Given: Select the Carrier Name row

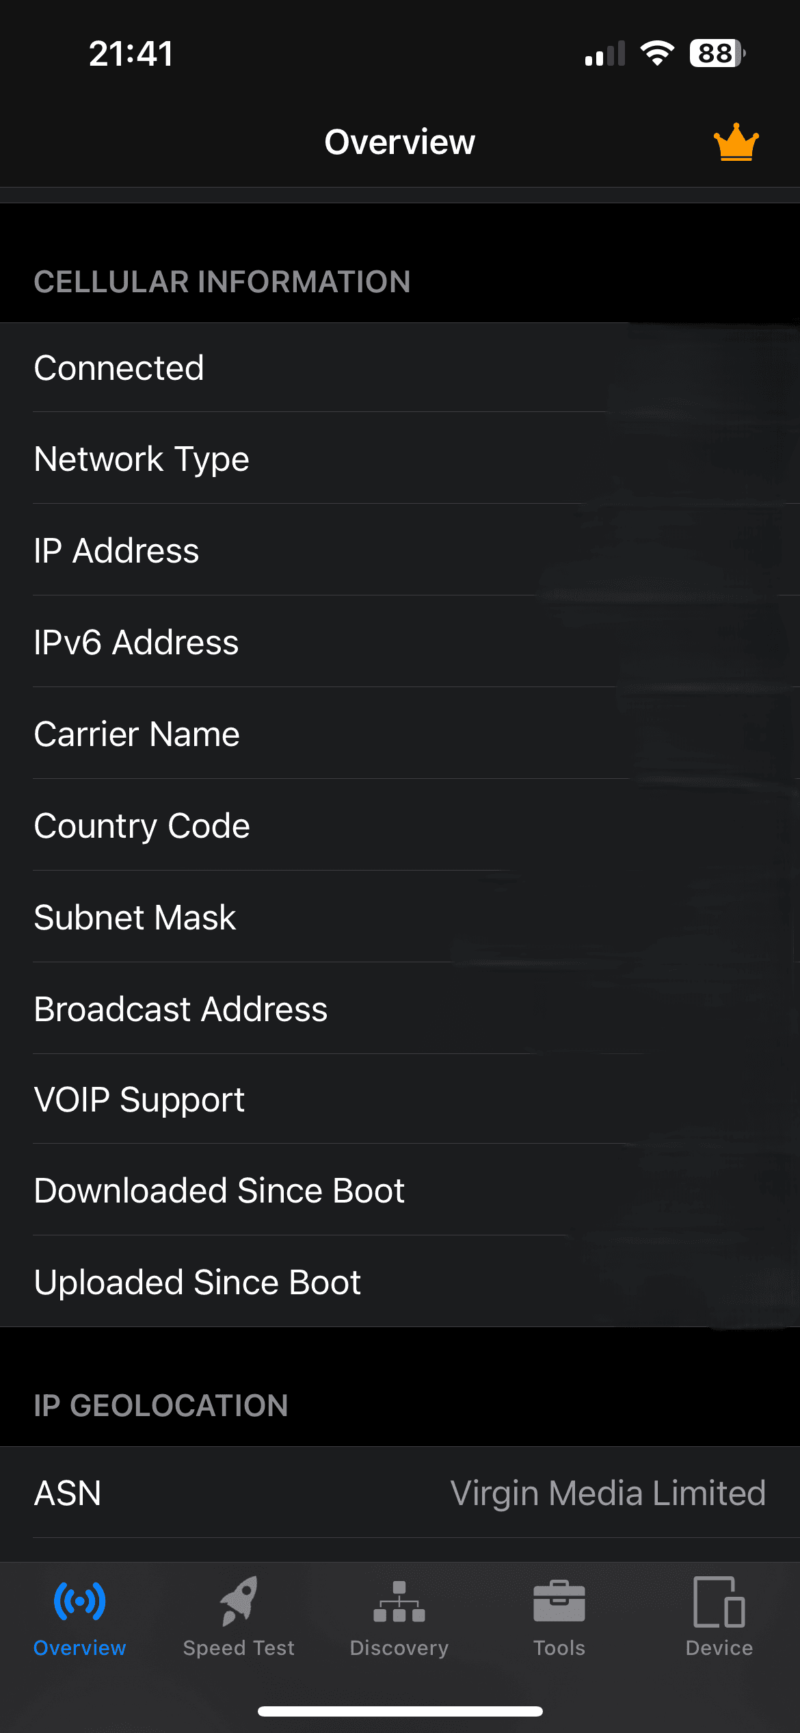Looking at the screenshot, I should [400, 734].
